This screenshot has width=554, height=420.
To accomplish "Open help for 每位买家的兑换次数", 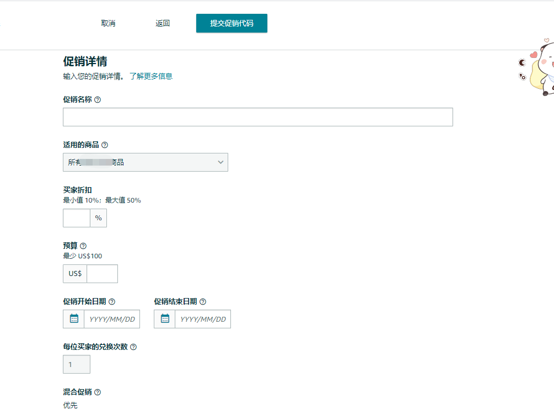I will 135,347.
